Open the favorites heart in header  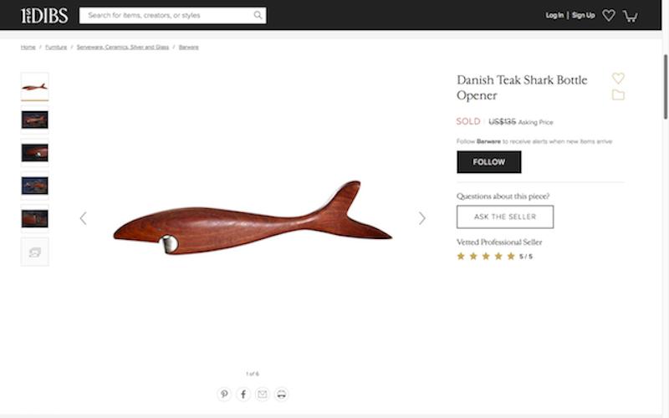[x=609, y=15]
